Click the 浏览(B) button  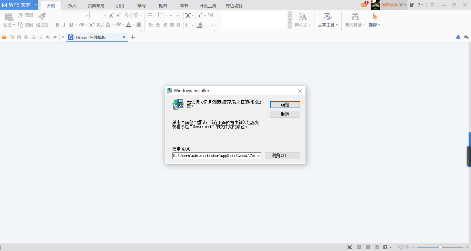[282, 155]
